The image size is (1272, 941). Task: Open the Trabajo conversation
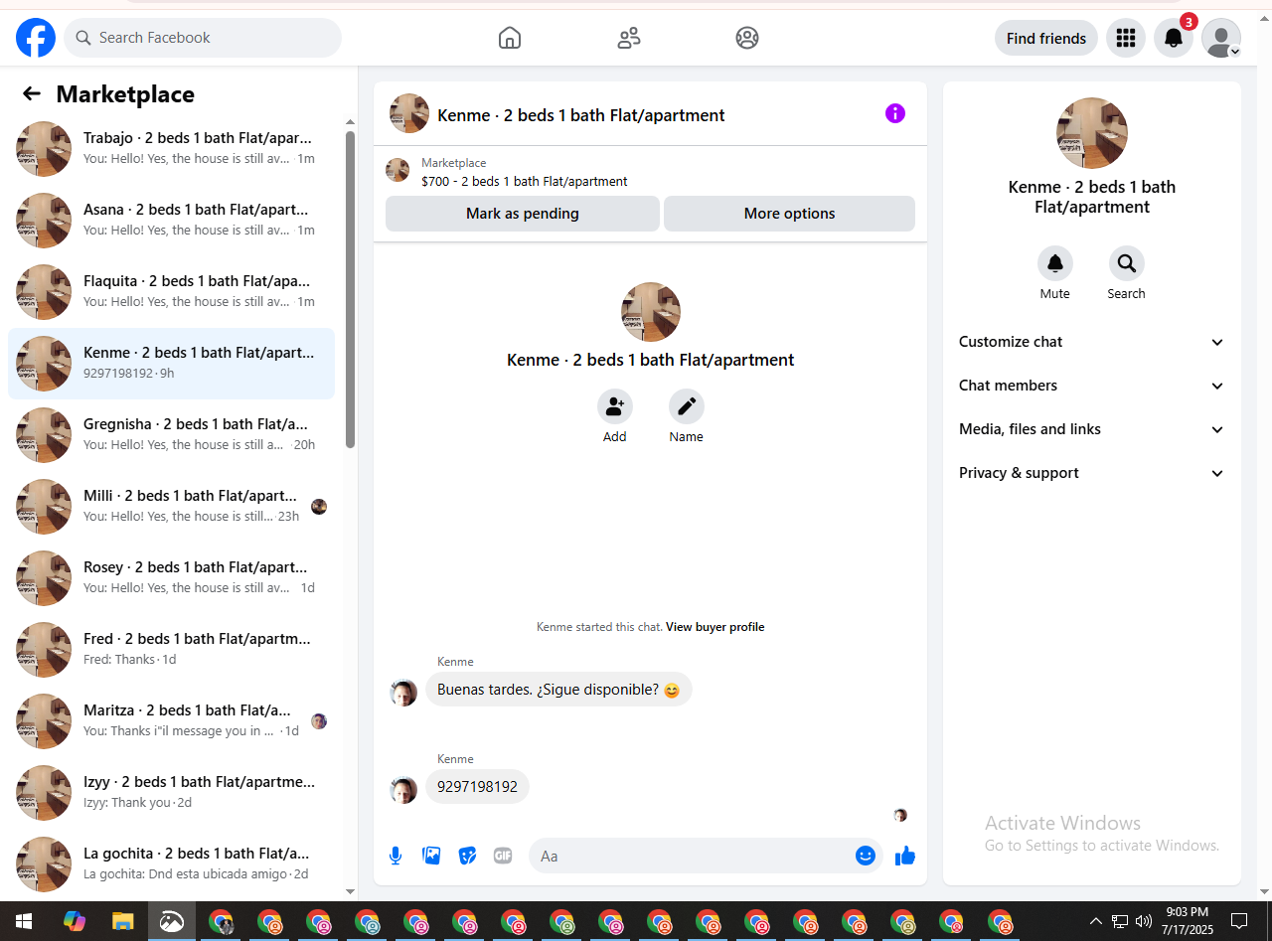pos(171,149)
